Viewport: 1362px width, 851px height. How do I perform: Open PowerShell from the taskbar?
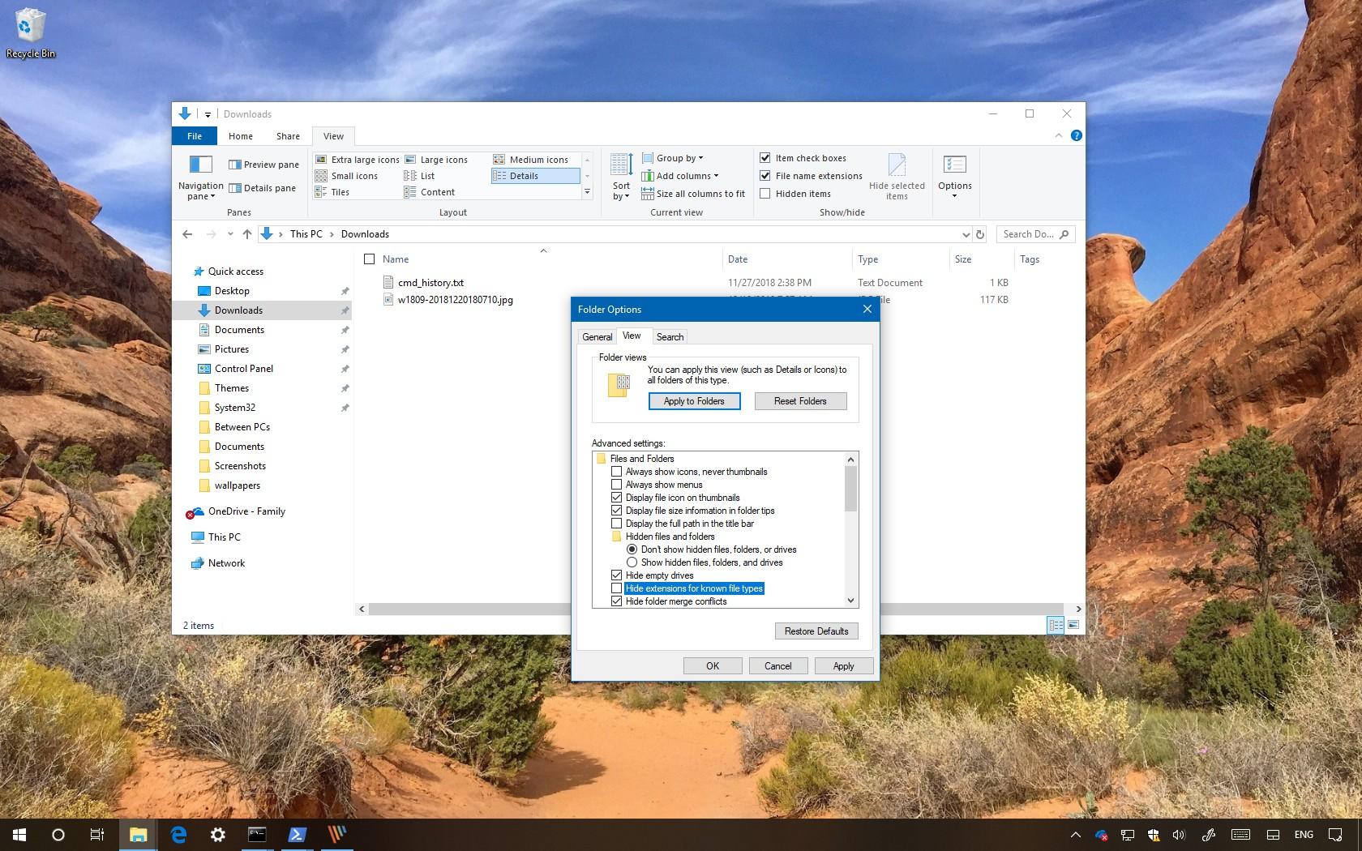coord(297,834)
